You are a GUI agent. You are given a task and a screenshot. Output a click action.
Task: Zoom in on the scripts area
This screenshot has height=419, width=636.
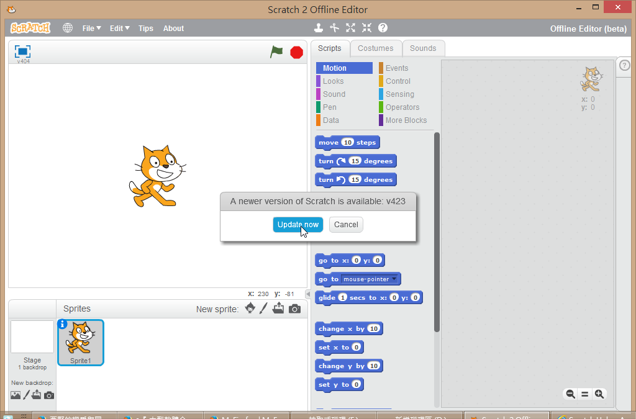pos(599,394)
